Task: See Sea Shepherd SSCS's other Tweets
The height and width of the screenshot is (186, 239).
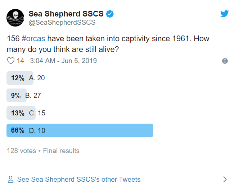Action: point(79,179)
